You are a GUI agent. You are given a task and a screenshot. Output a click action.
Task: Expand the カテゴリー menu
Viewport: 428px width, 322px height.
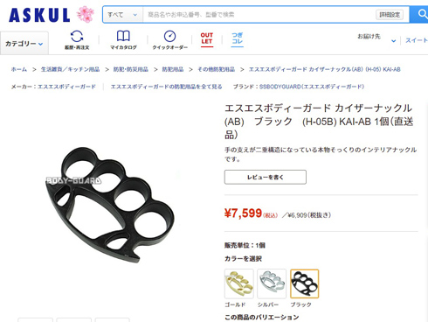24,44
